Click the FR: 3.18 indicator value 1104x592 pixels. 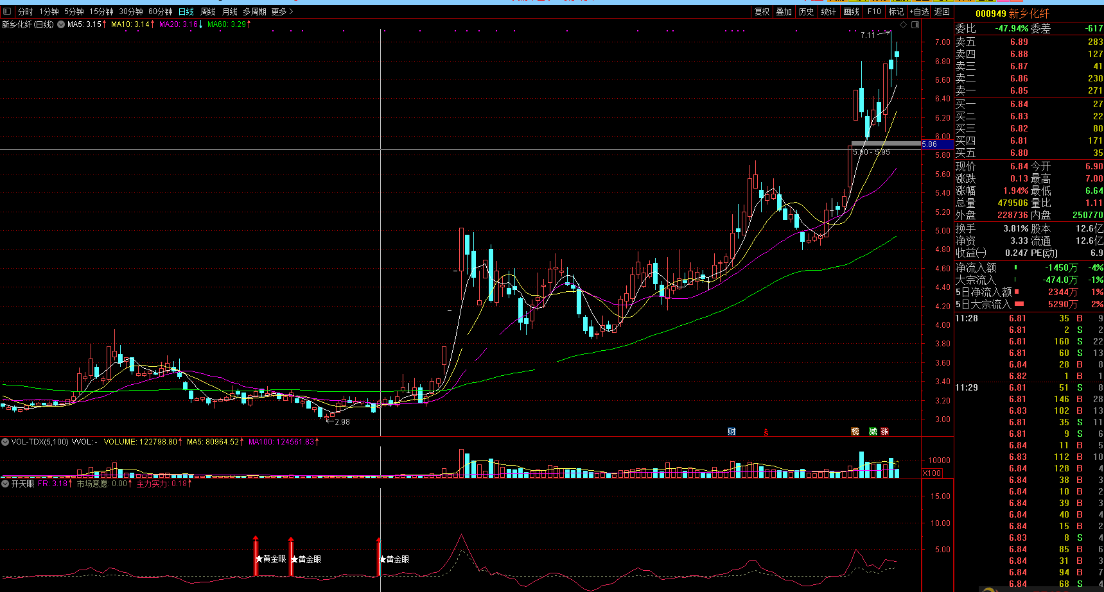pyautogui.click(x=54, y=484)
